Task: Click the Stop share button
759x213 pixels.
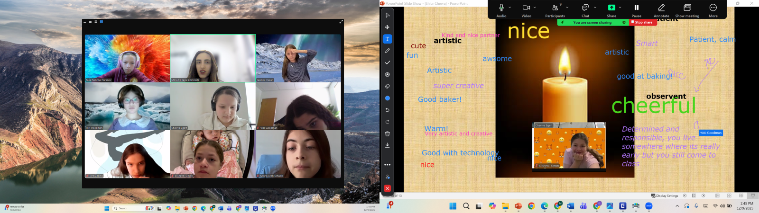Action: (x=642, y=22)
